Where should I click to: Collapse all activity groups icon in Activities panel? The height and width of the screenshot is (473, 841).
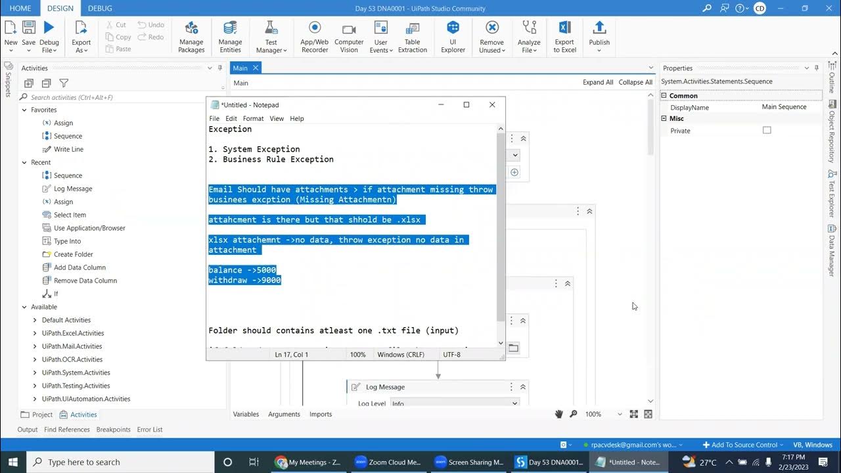[x=46, y=83]
